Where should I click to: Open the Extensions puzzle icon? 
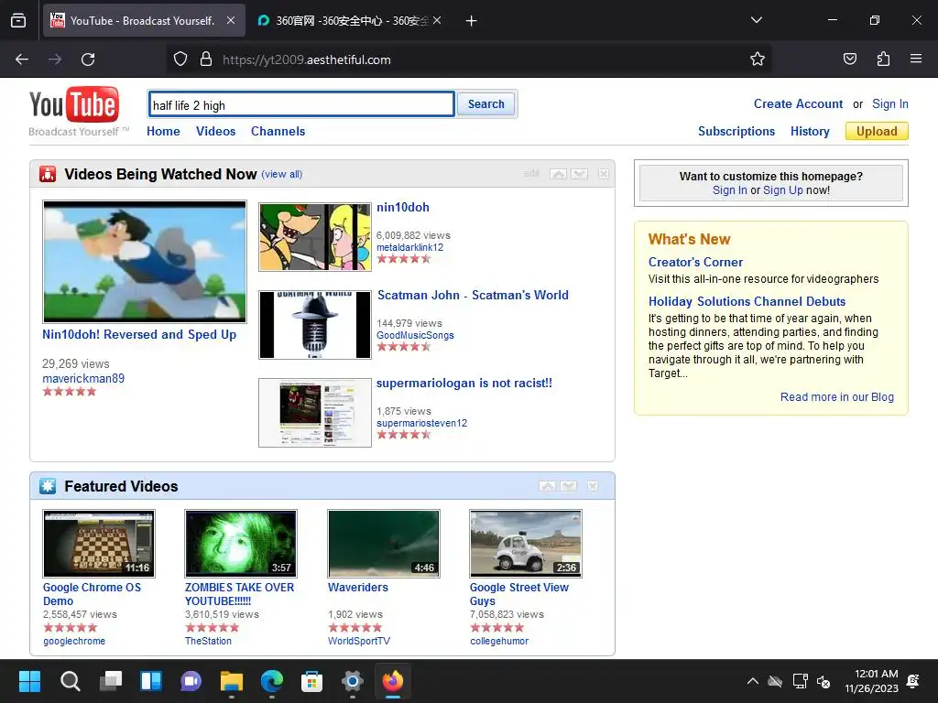883,59
